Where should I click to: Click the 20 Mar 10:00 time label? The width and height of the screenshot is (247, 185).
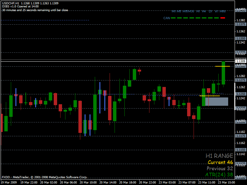pyautogui.click(x=88, y=183)
